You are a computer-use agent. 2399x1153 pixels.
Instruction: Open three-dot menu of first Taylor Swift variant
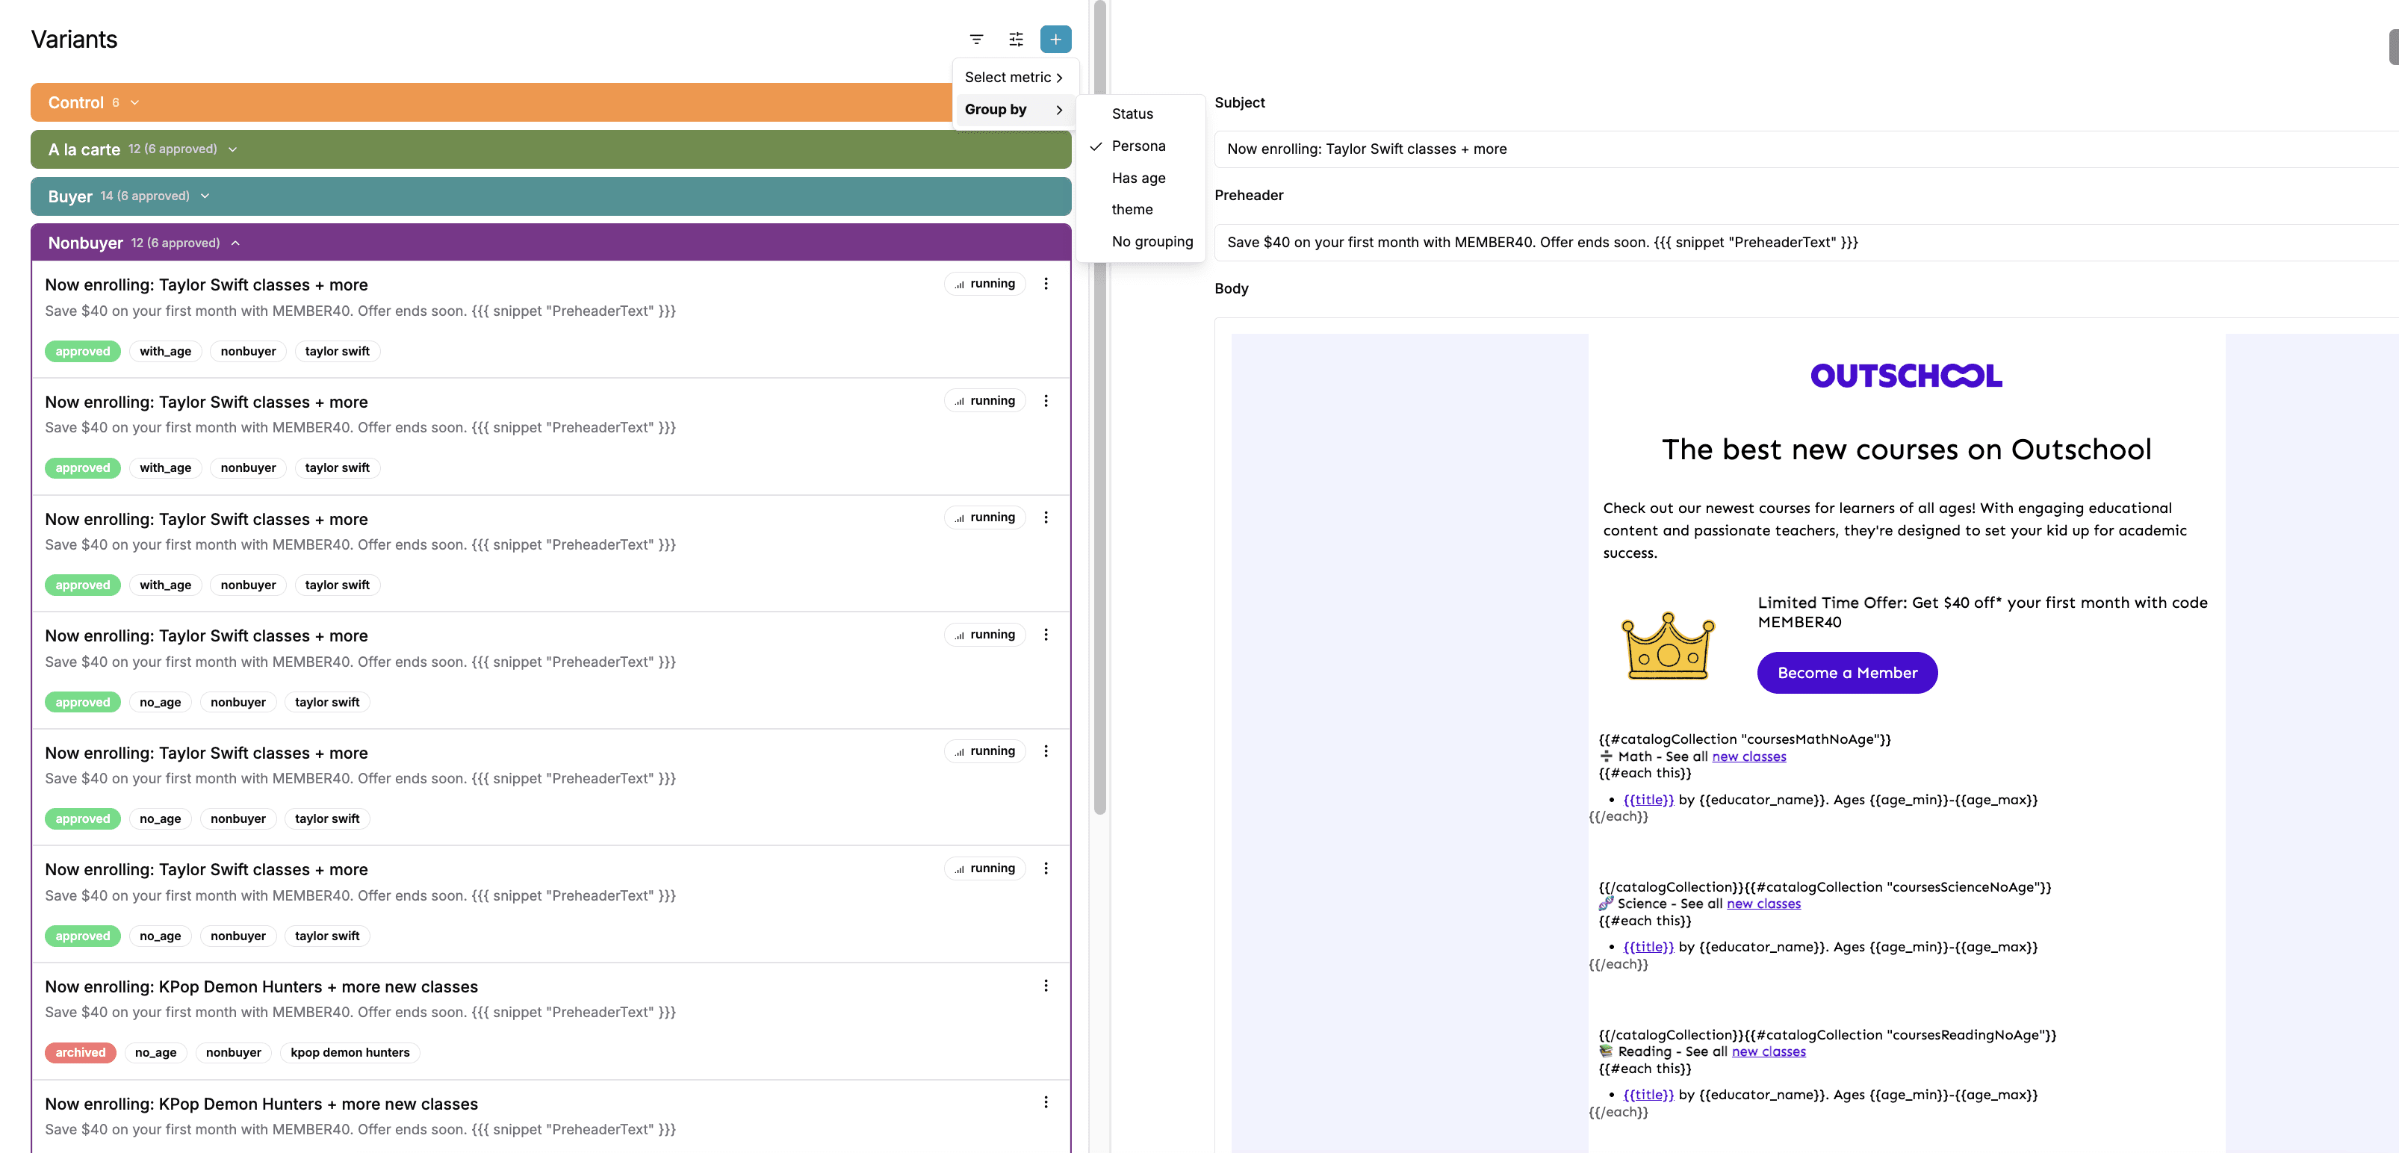(x=1046, y=284)
